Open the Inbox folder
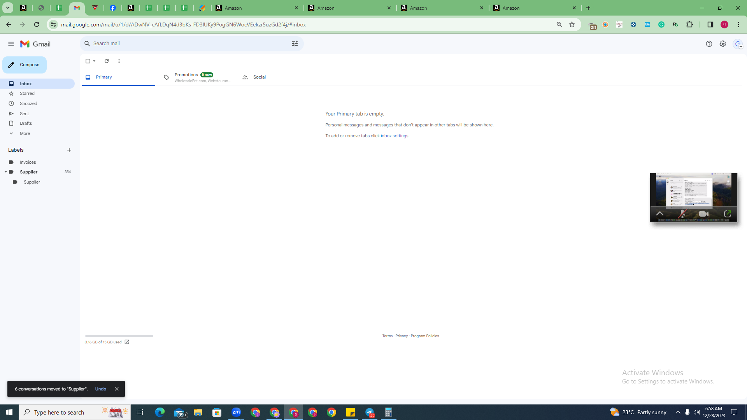The height and width of the screenshot is (420, 747). 37,84
